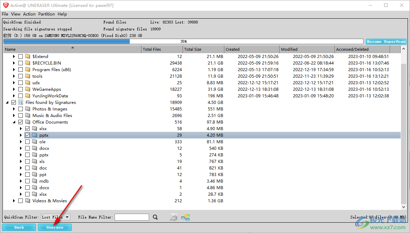Open the Action menu

coord(29,14)
